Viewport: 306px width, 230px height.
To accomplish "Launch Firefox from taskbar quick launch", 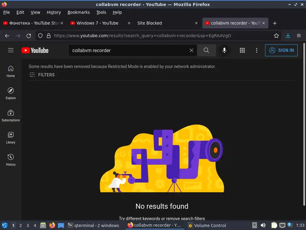I will (52, 225).
